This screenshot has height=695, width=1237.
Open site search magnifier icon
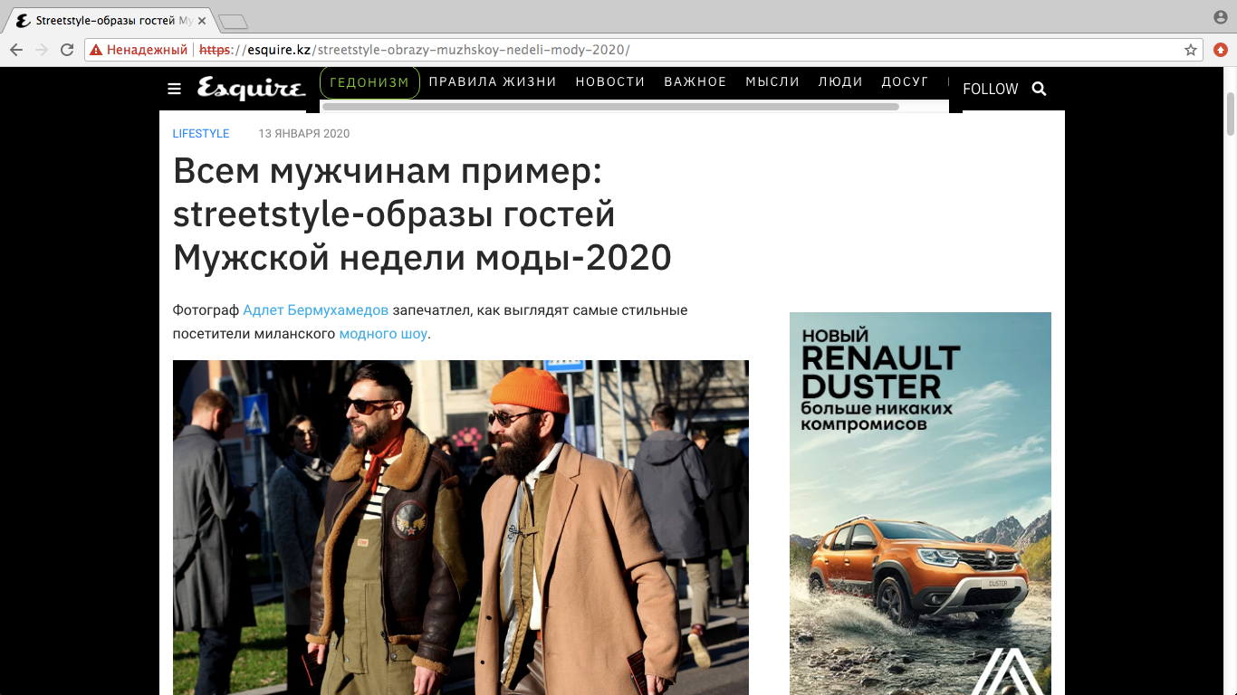coord(1039,89)
